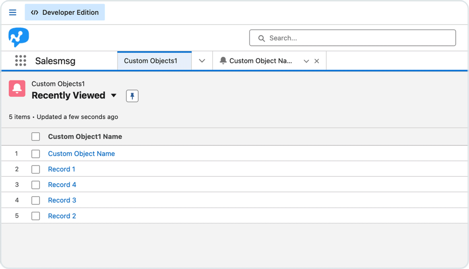Pin the Recently Viewed list view
The width and height of the screenshot is (469, 269).
click(132, 96)
